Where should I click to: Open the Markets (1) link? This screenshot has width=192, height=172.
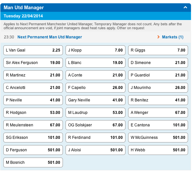173,37
